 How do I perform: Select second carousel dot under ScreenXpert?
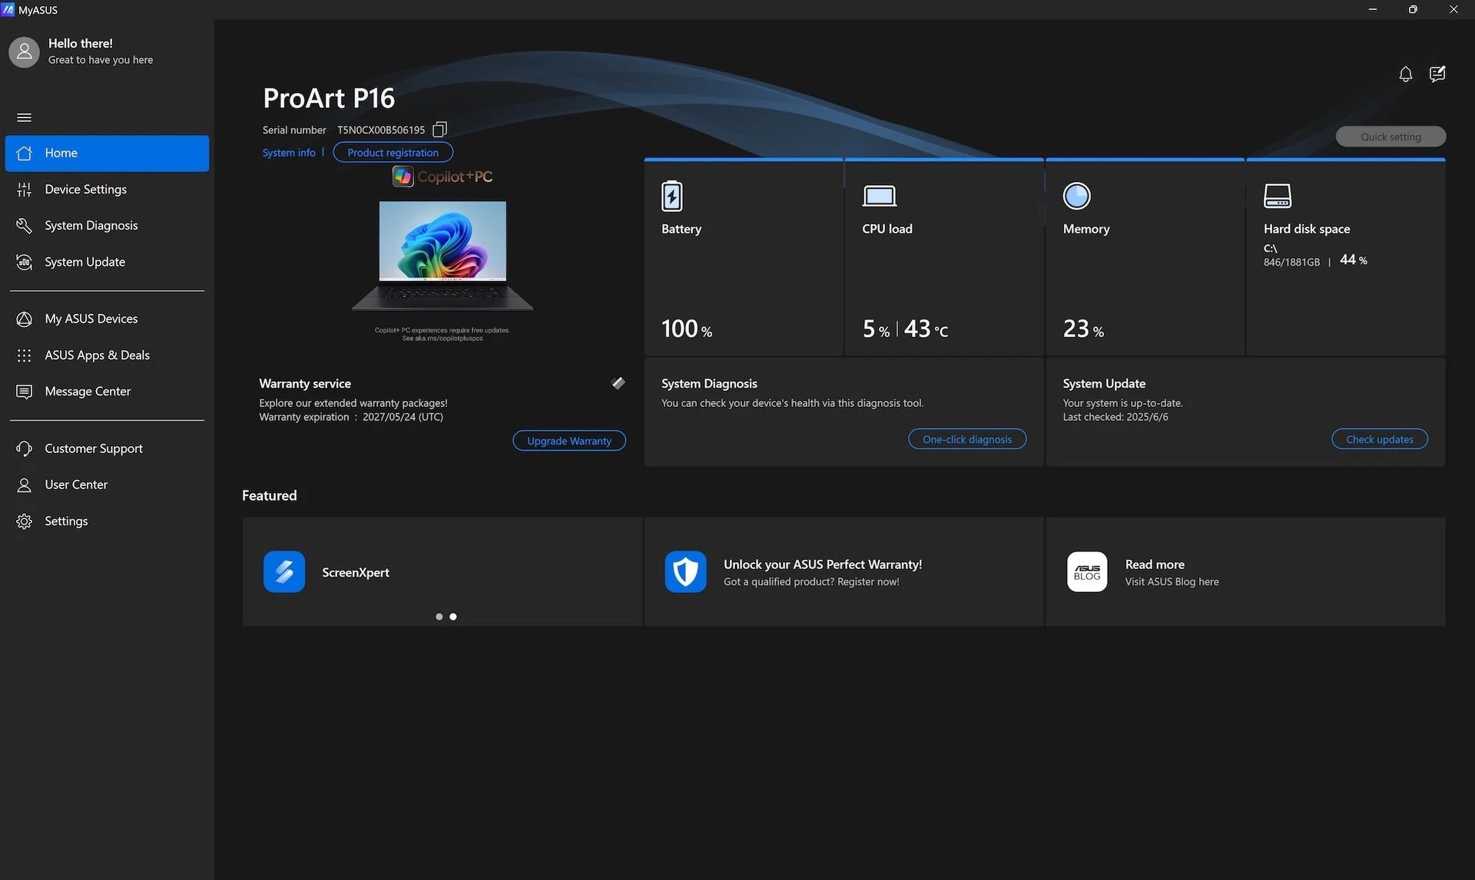click(453, 617)
